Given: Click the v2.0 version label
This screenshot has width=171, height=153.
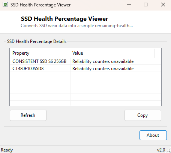Looking at the screenshot, I should [x=161, y=150].
